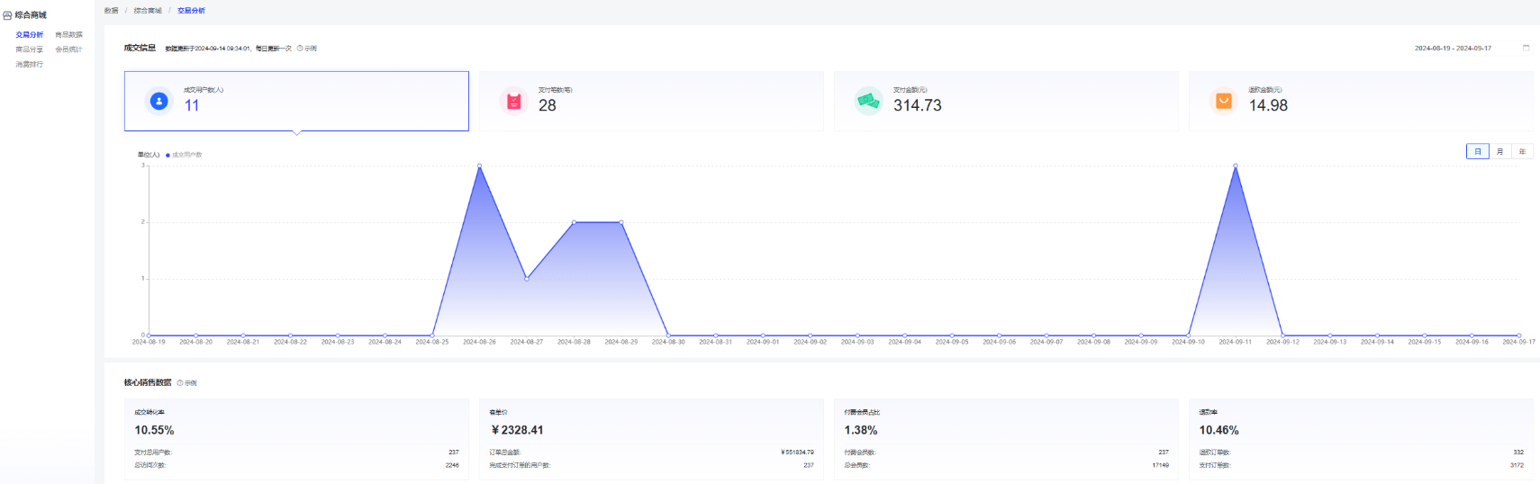Click the calendar icon in the date range field
Screen dimensions: 1540x484
pyautogui.click(x=1526, y=48)
